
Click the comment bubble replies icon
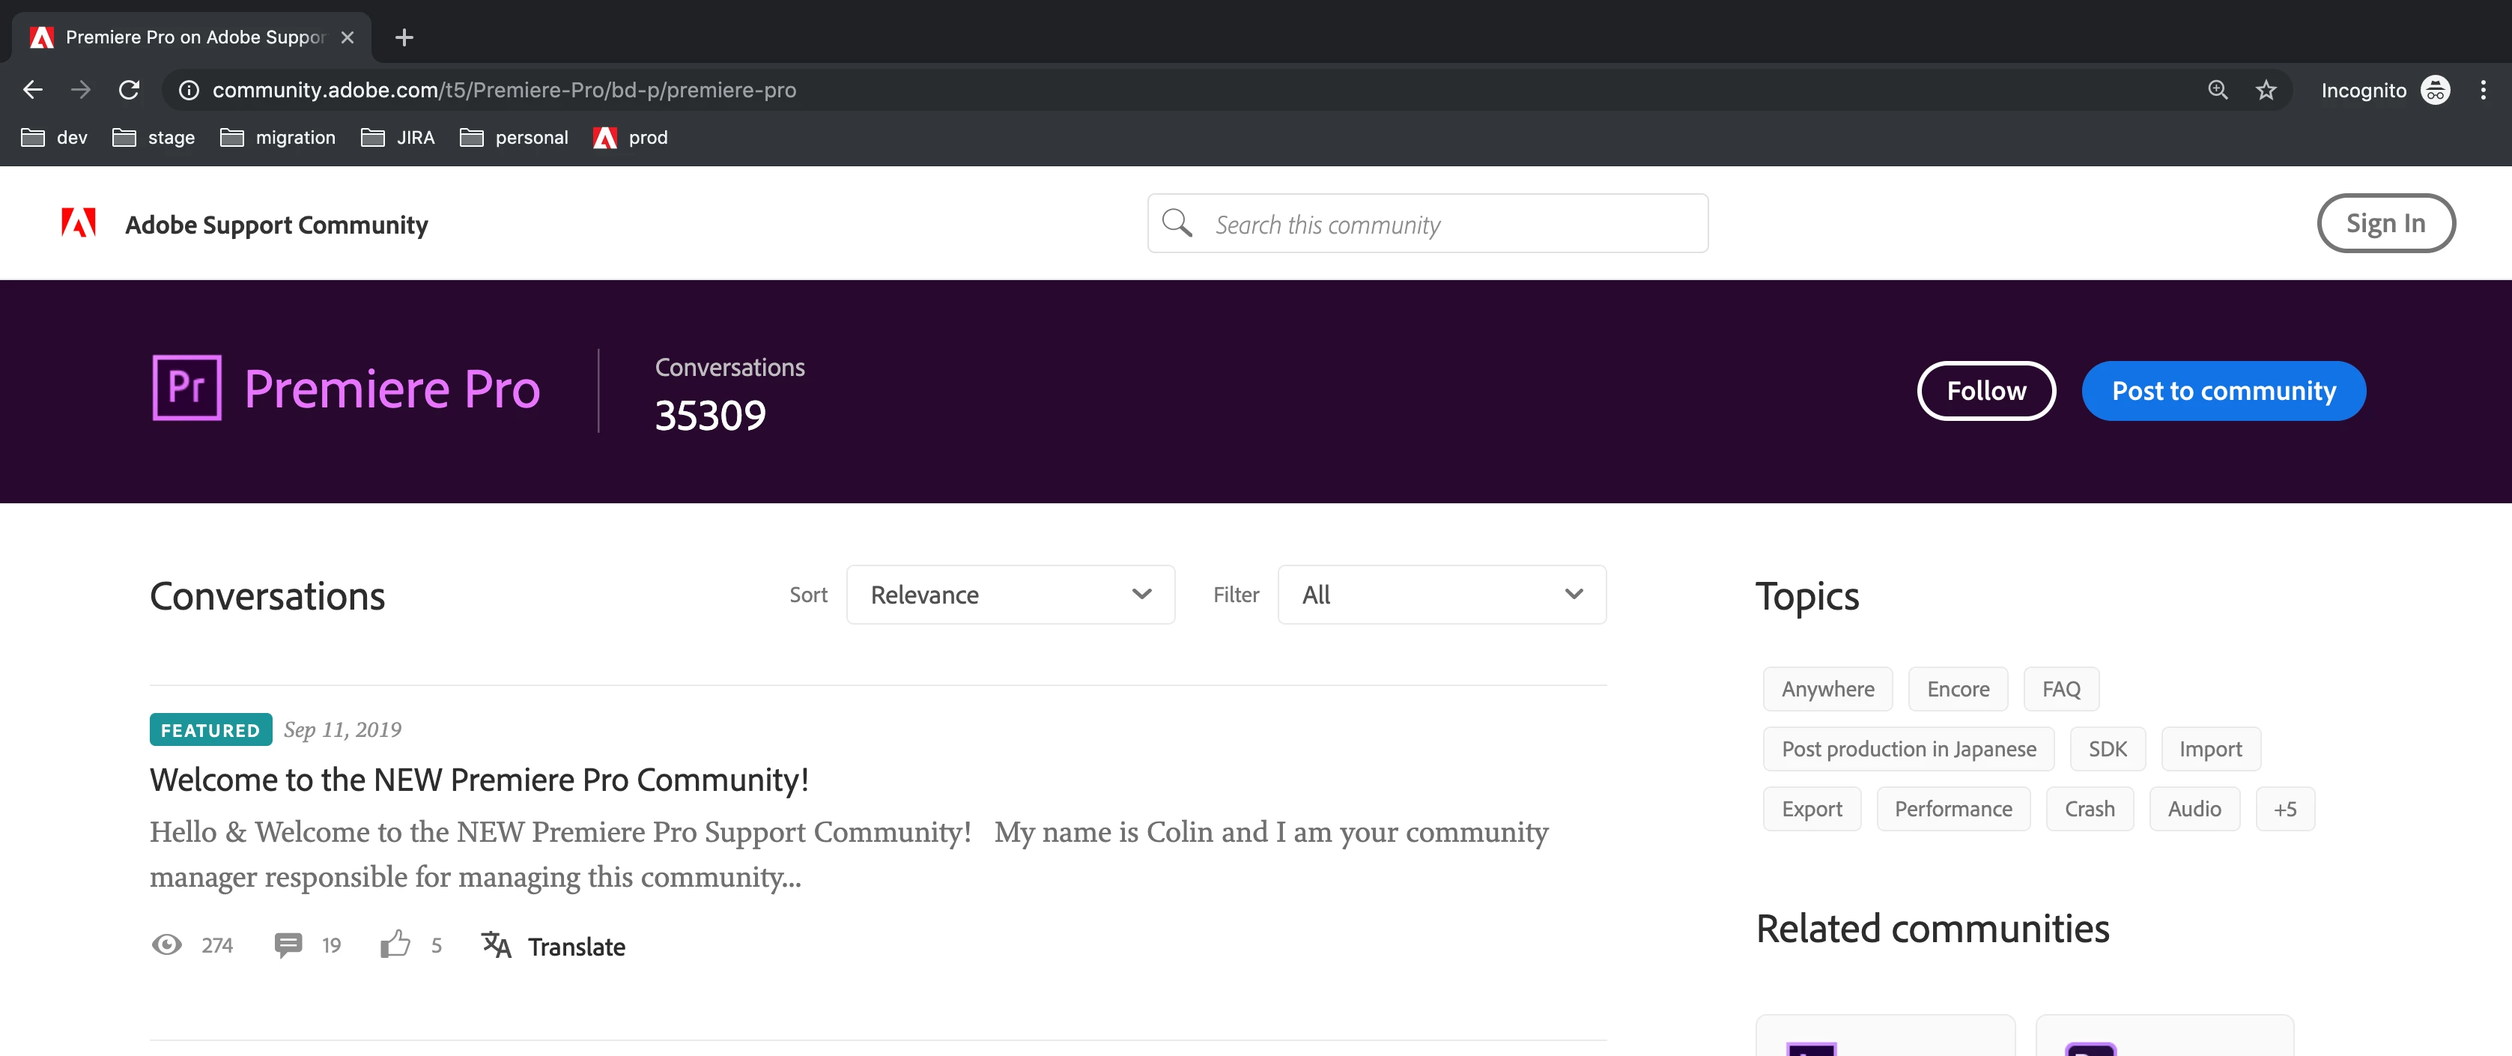[288, 944]
